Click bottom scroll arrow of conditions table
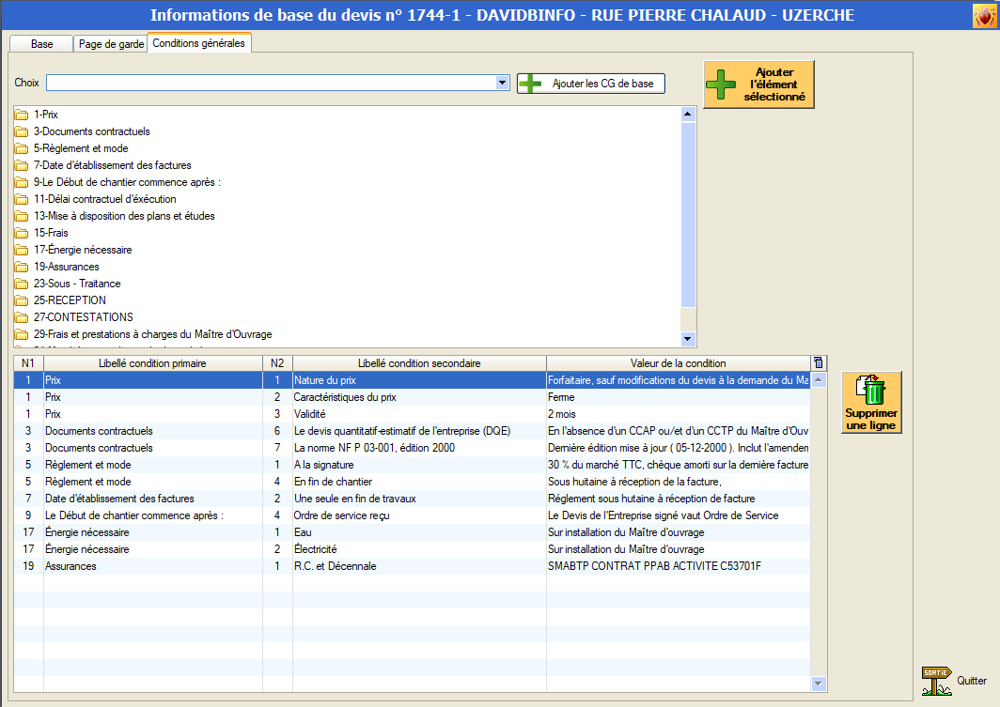 point(818,684)
